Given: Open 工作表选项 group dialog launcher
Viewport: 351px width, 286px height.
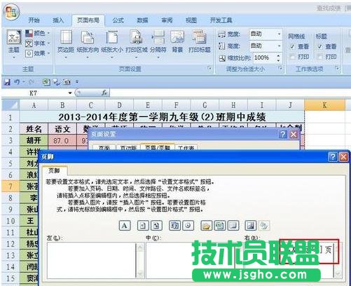Looking at the screenshot, I should (x=336, y=68).
